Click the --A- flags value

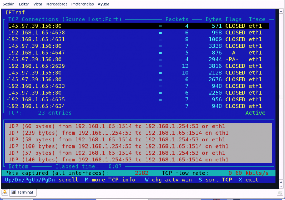232,53
